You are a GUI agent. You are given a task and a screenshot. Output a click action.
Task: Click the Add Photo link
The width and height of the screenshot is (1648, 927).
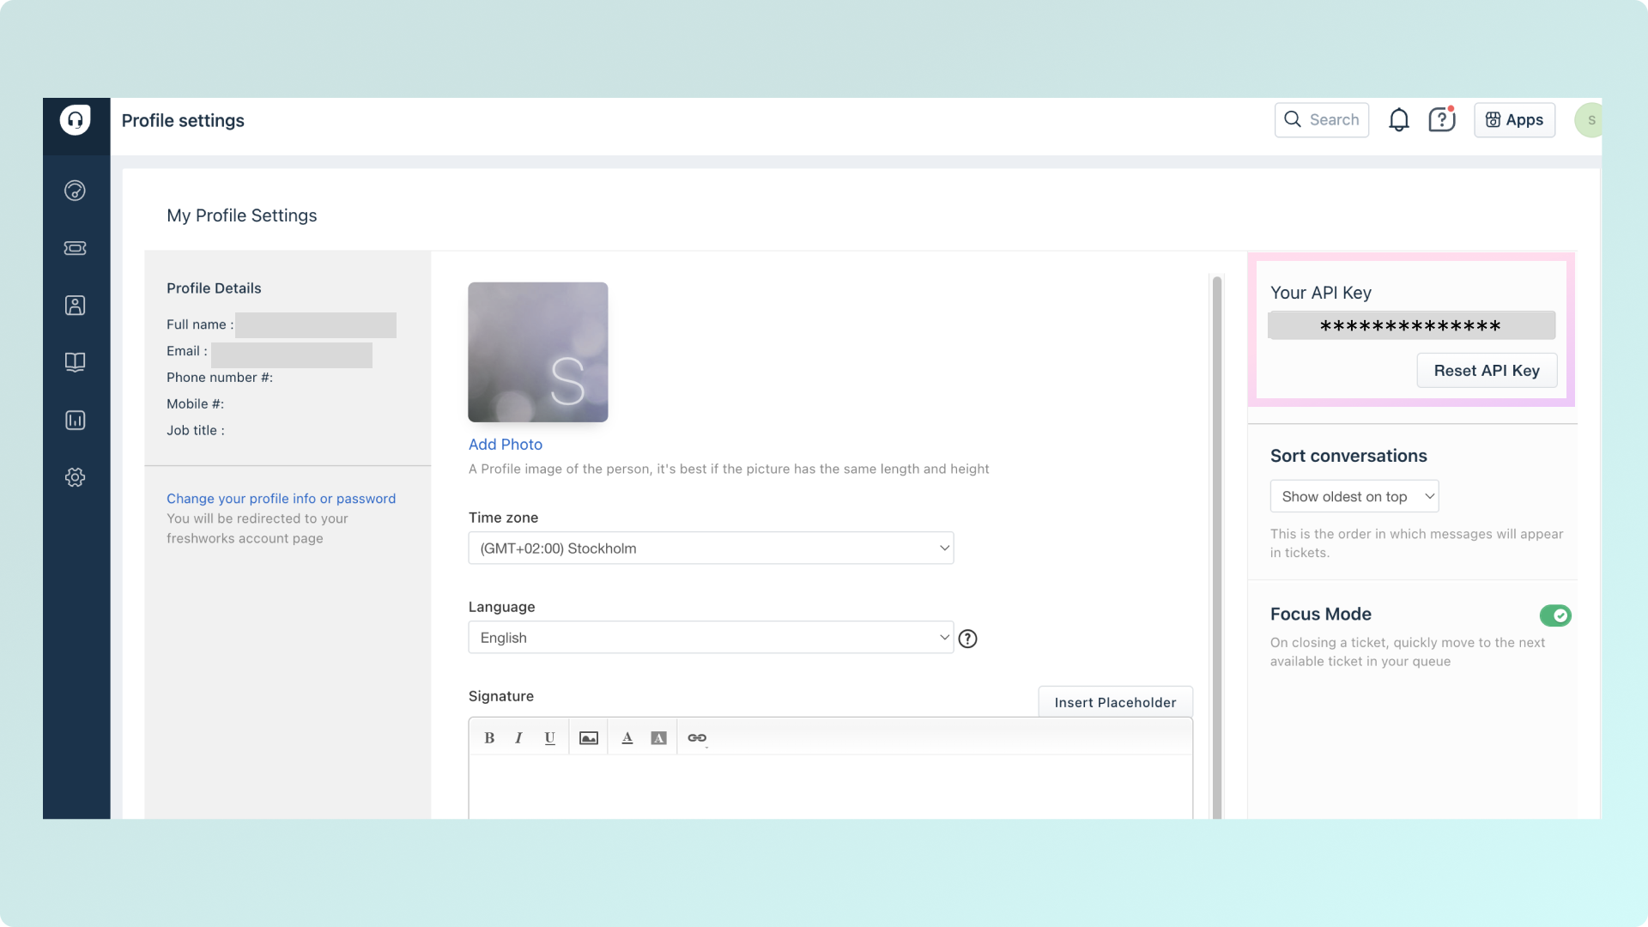tap(505, 445)
